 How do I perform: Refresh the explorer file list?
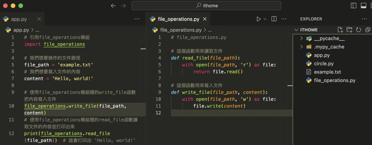pos(358,30)
